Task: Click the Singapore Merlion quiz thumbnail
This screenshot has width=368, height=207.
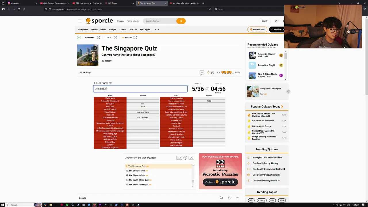Action: pyautogui.click(x=88, y=55)
